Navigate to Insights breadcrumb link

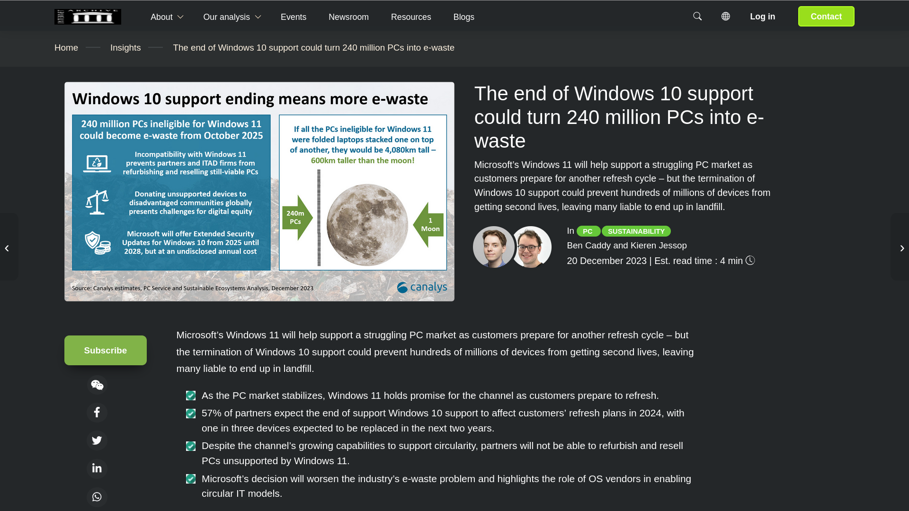coord(125,48)
